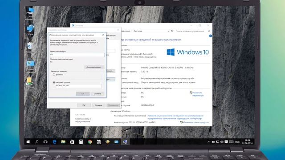
Task: Select the active System taskbar icon
Action: [x=125, y=142]
